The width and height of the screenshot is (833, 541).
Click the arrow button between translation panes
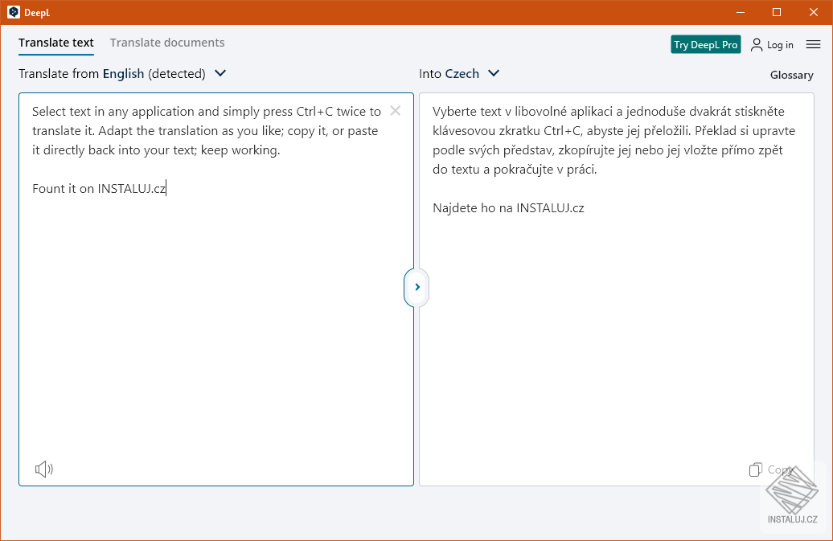coord(416,287)
